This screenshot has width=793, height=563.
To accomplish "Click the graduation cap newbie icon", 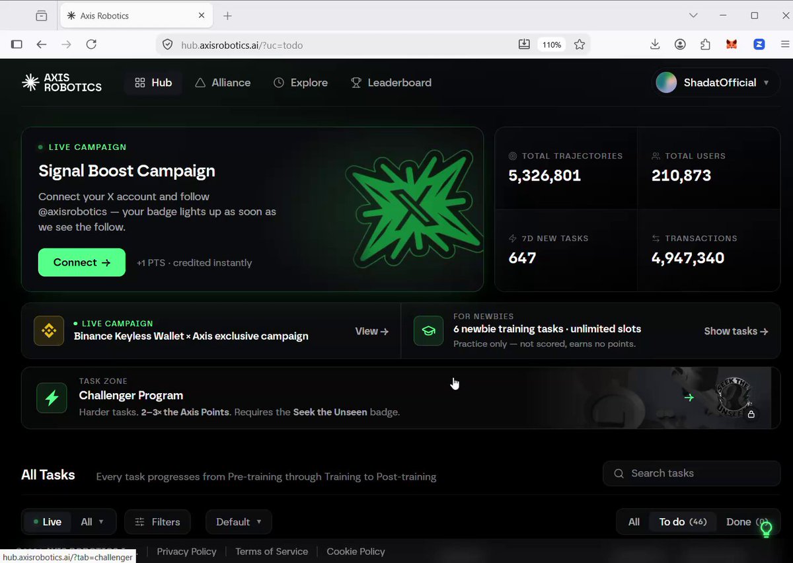I will coord(428,331).
